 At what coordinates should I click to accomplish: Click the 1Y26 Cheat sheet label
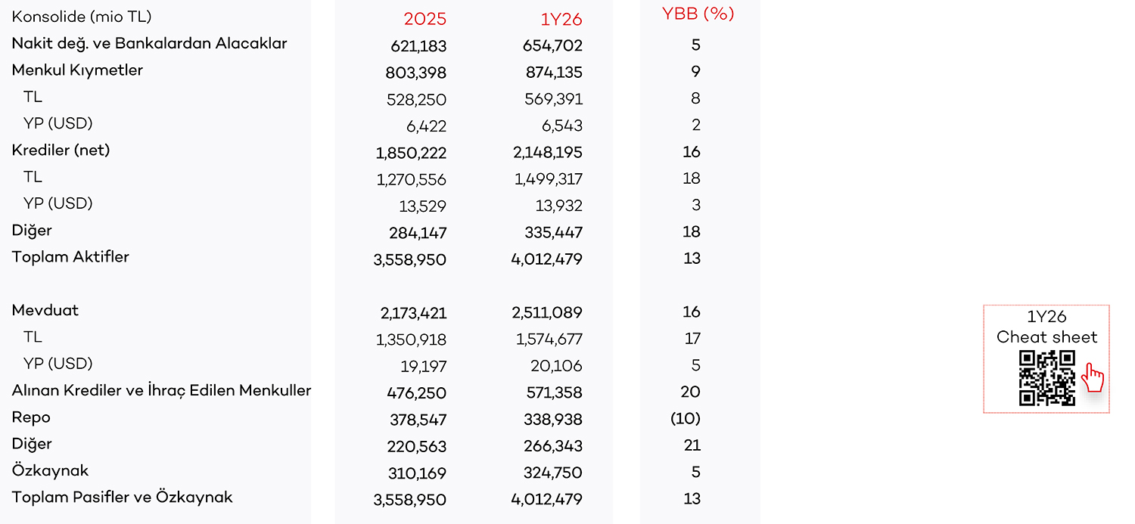pos(1046,327)
